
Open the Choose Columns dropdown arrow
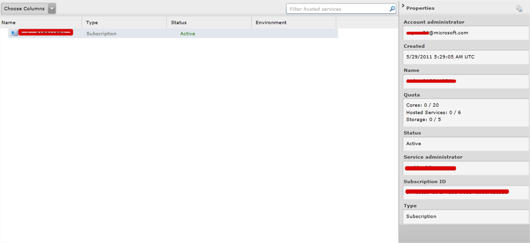click(52, 9)
